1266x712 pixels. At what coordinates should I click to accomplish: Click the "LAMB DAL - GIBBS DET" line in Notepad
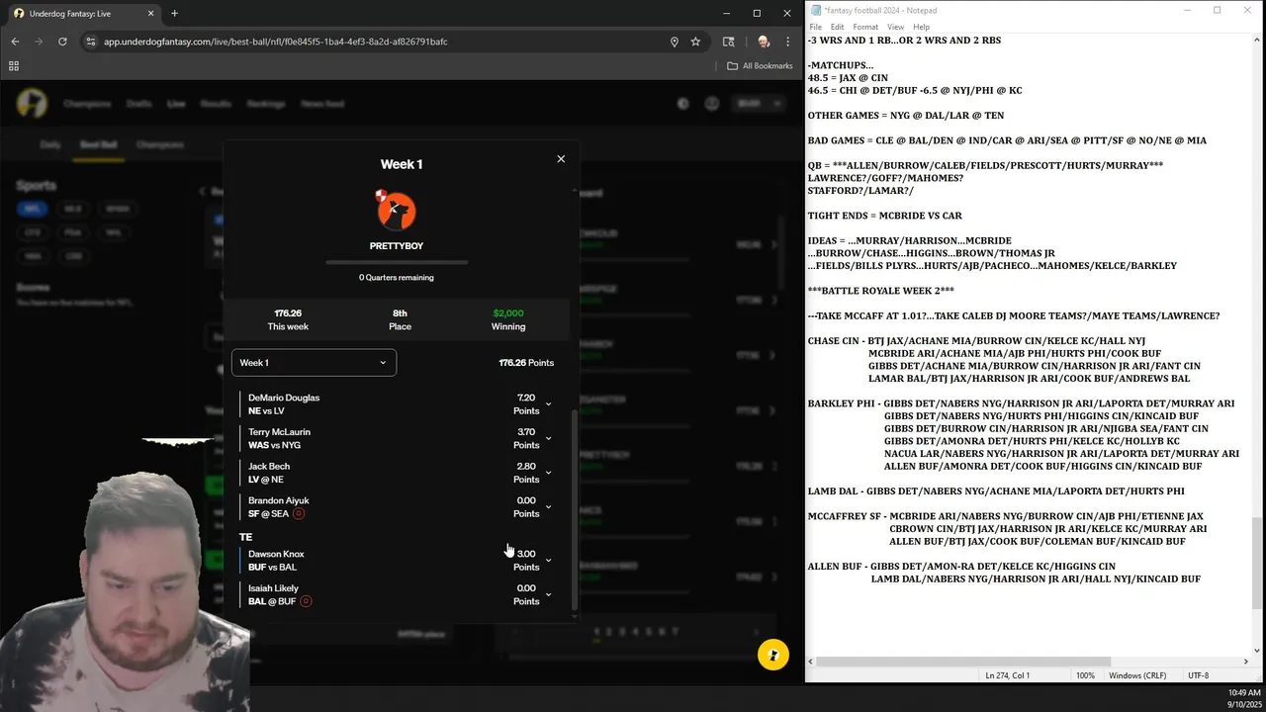coord(996,491)
